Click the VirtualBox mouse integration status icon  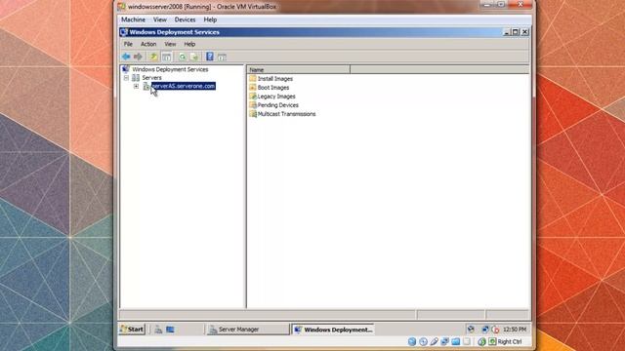click(x=481, y=341)
